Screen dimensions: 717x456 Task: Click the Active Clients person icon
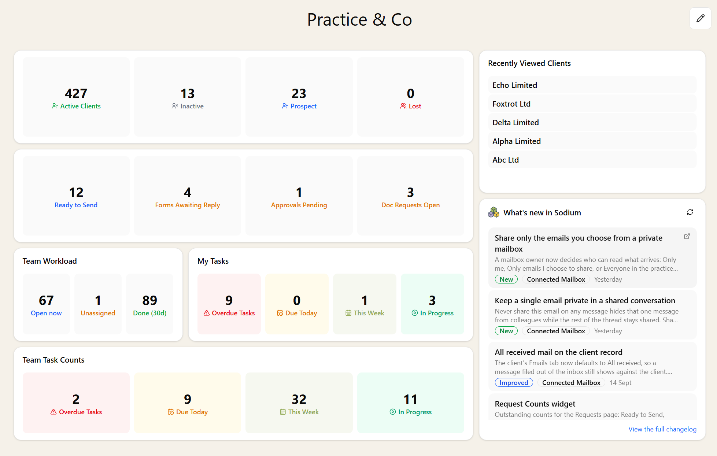55,106
